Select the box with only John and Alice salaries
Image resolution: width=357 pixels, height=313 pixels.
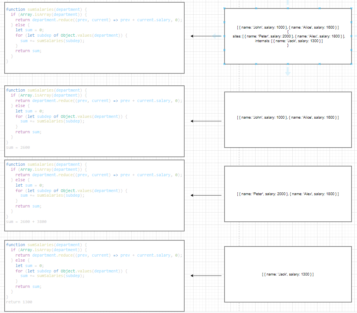[x=288, y=120]
